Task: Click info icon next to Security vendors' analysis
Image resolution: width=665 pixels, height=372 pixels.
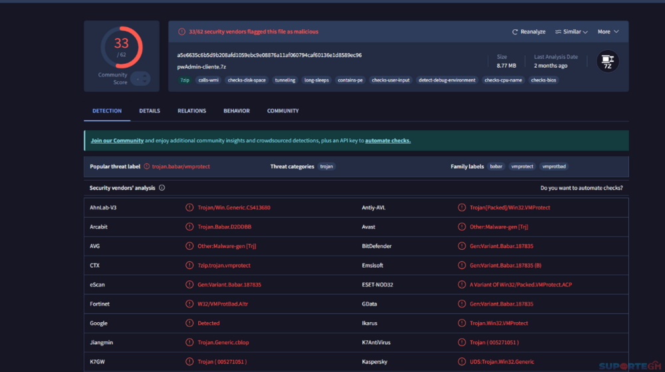Action: (162, 188)
